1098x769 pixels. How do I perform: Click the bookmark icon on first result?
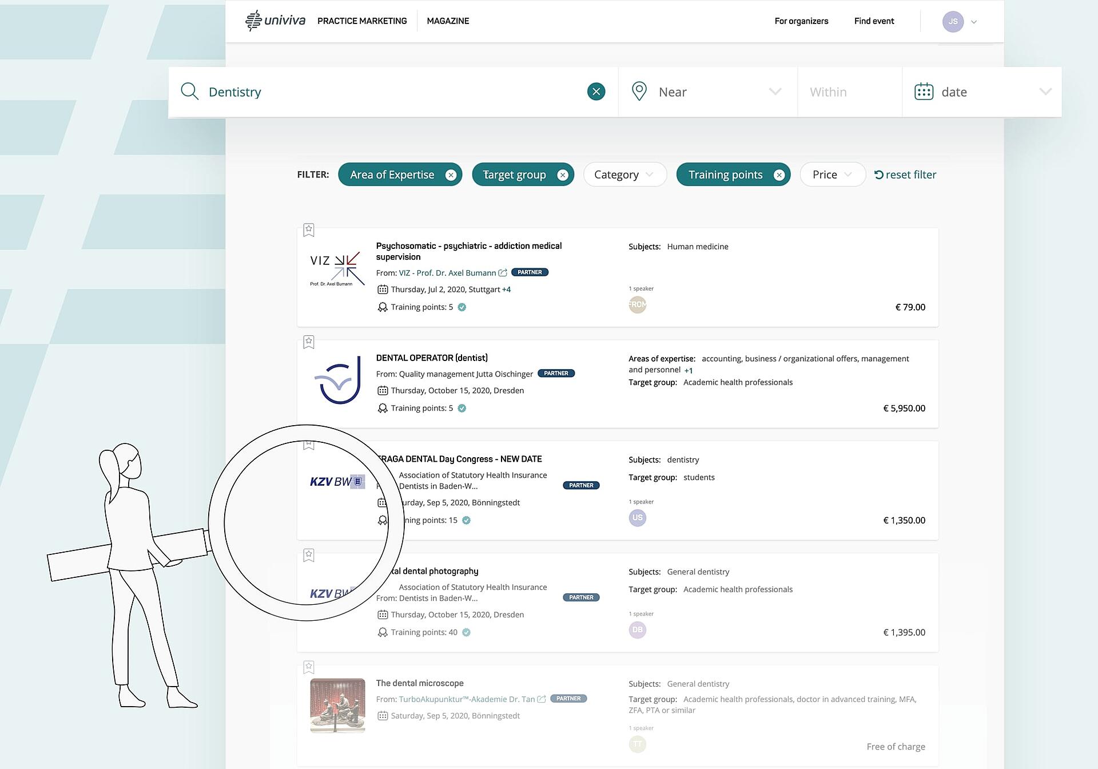(309, 229)
